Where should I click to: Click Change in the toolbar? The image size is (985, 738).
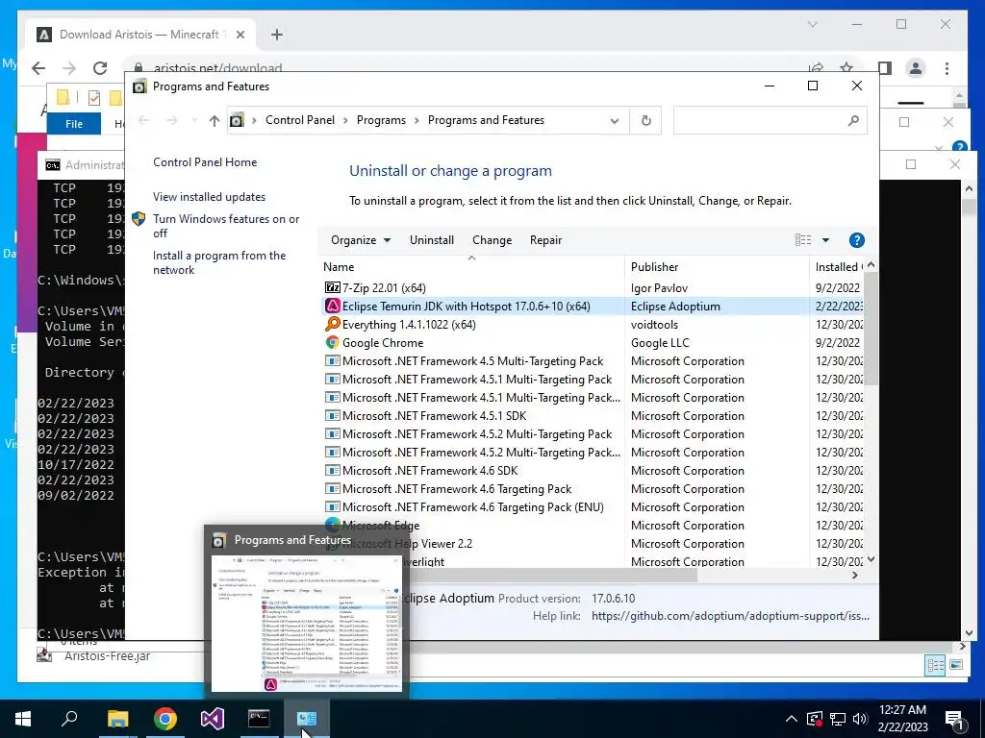(x=492, y=240)
